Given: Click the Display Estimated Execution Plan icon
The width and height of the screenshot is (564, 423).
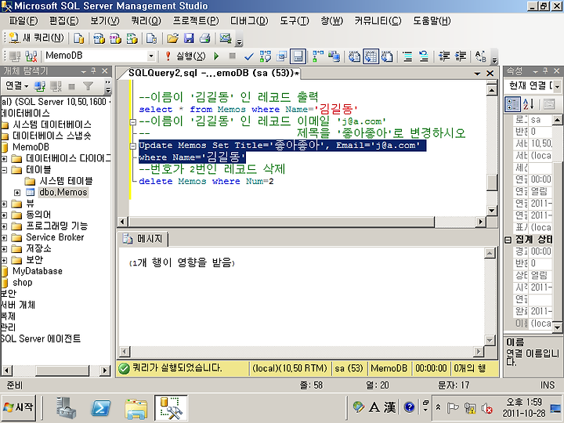Looking at the screenshot, I should coord(266,56).
